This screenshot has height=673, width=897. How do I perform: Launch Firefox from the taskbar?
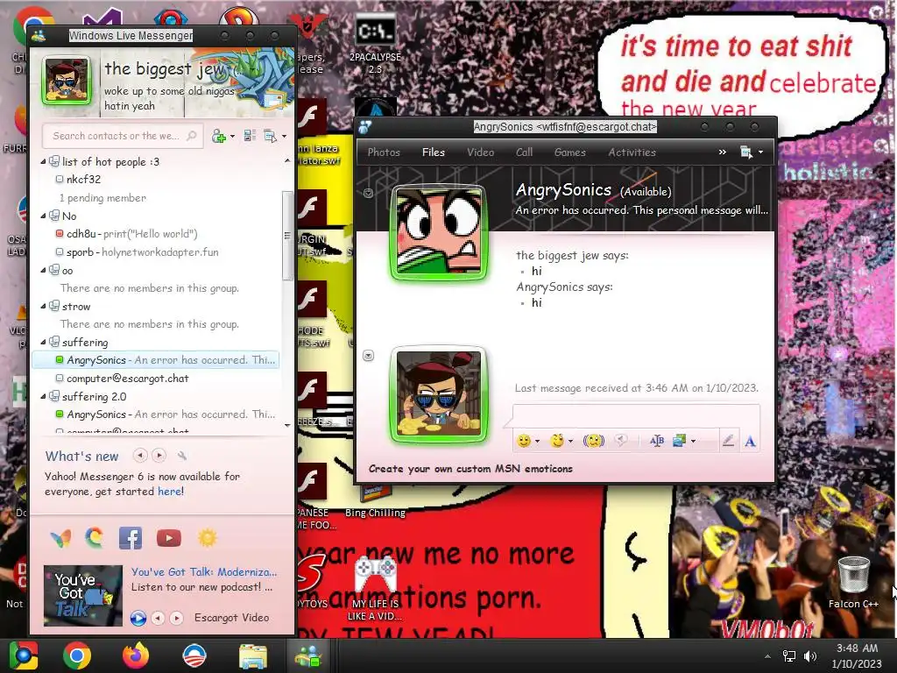point(136,655)
